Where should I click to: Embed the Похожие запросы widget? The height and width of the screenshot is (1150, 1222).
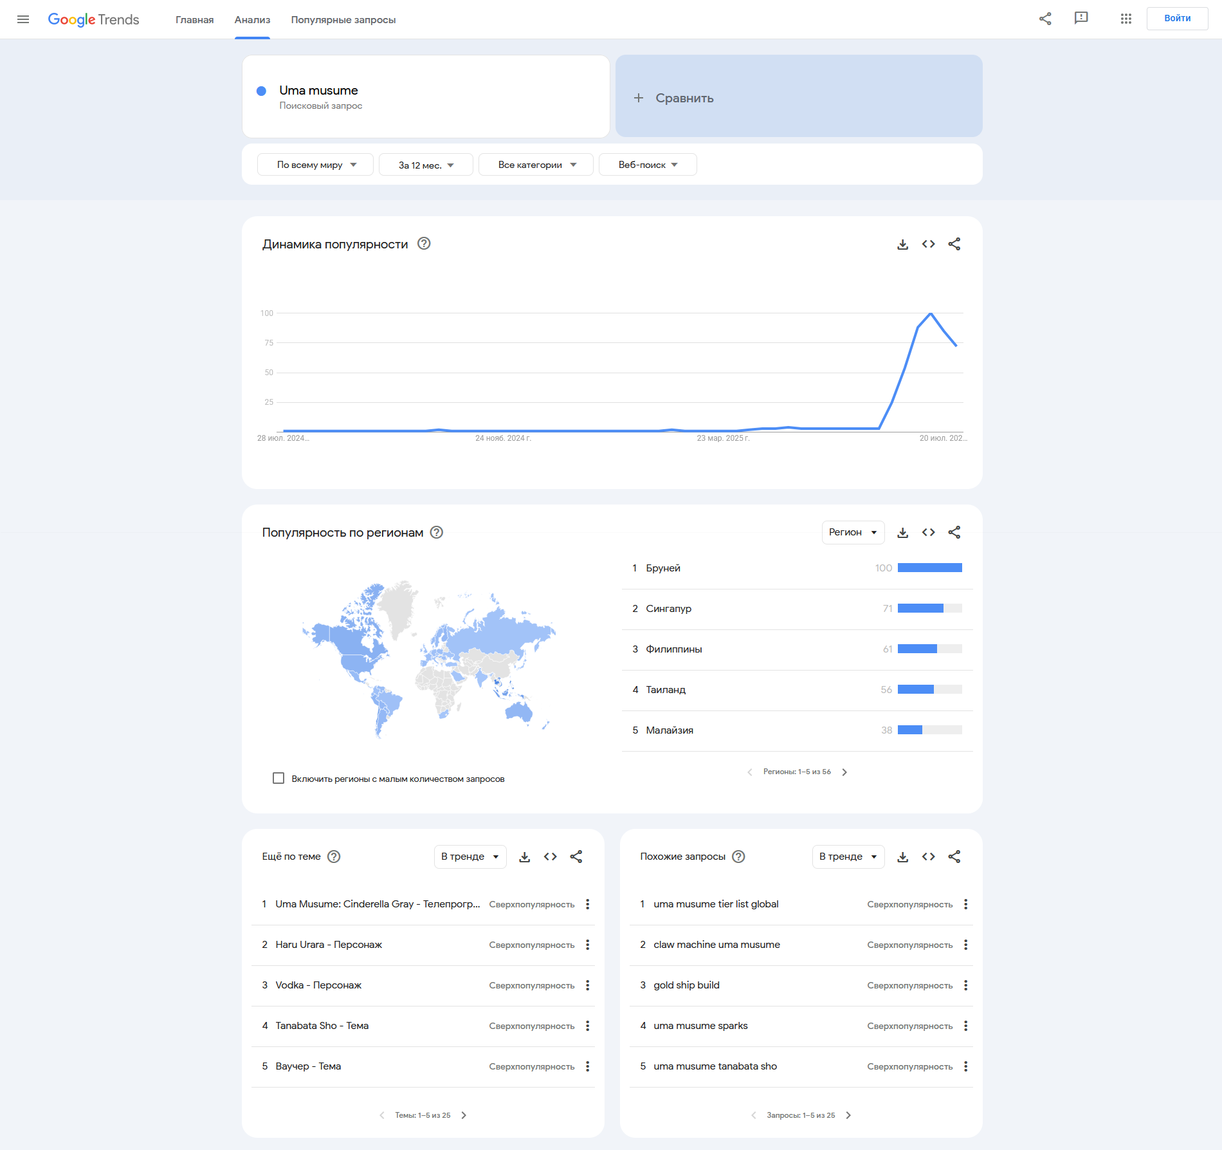coord(929,857)
